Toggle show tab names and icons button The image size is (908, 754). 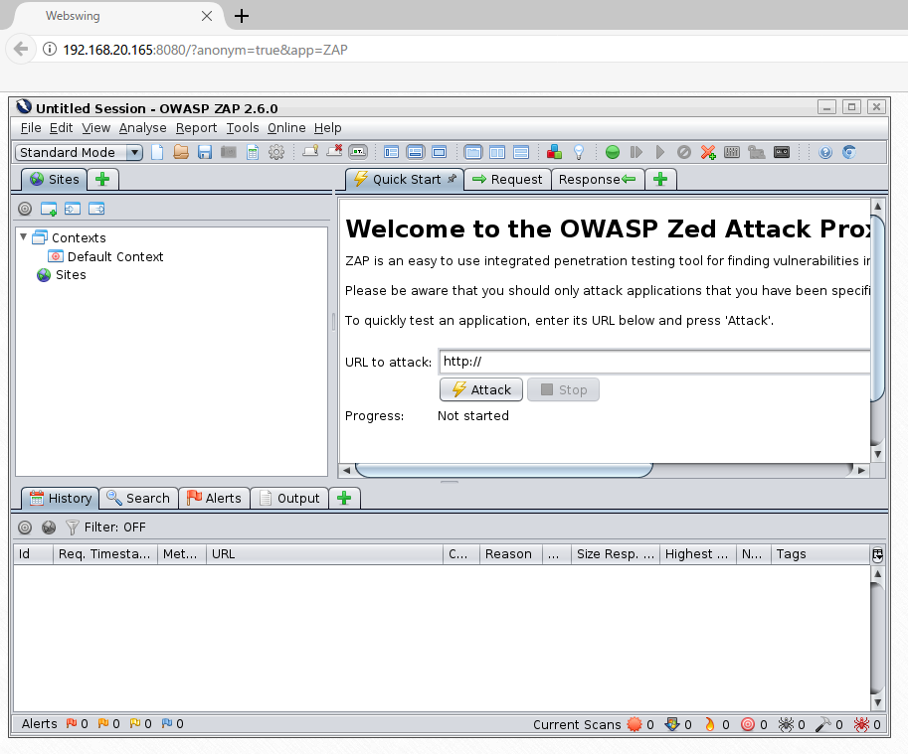pos(358,152)
